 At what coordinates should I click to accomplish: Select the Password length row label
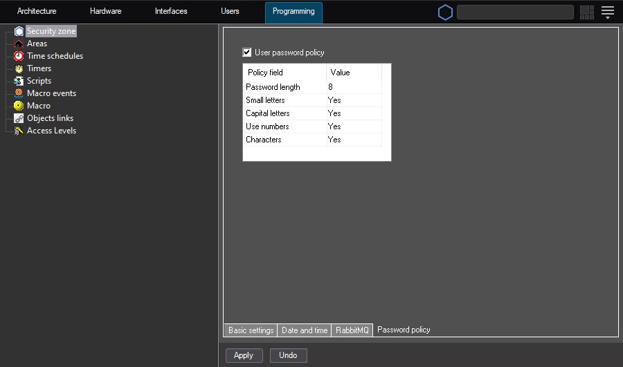click(273, 87)
